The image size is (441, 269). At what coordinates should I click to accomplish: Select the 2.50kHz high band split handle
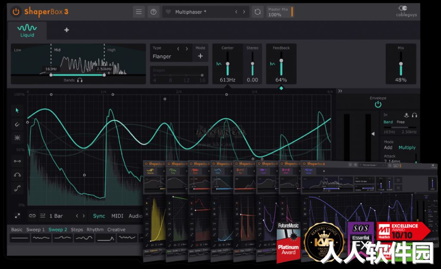pyautogui.click(x=104, y=75)
